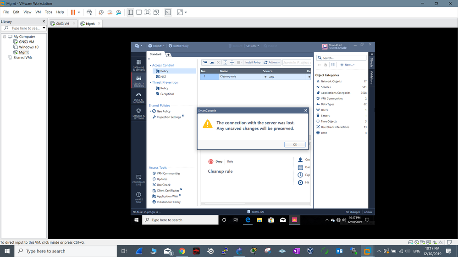
Task: Click the objects panel Search field
Action: pyautogui.click(x=341, y=58)
